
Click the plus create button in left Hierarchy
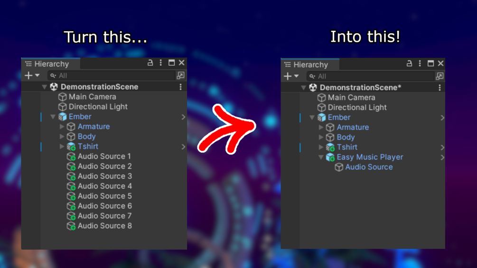point(28,75)
